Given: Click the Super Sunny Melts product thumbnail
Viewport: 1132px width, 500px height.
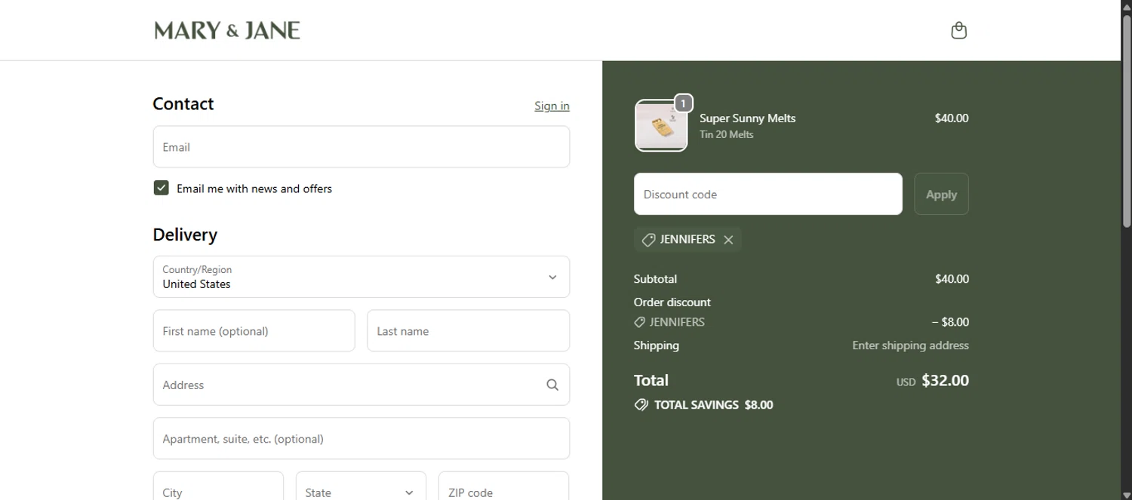Looking at the screenshot, I should tap(661, 126).
